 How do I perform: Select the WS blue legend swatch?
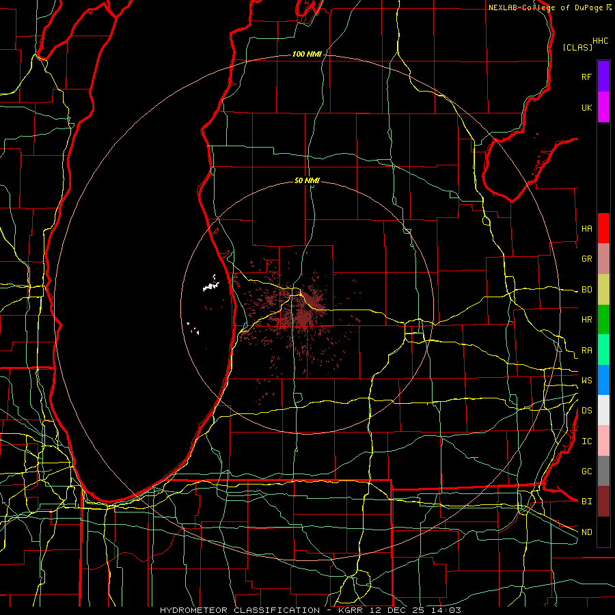point(603,380)
